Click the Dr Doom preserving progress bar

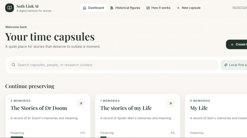click(x=48, y=137)
